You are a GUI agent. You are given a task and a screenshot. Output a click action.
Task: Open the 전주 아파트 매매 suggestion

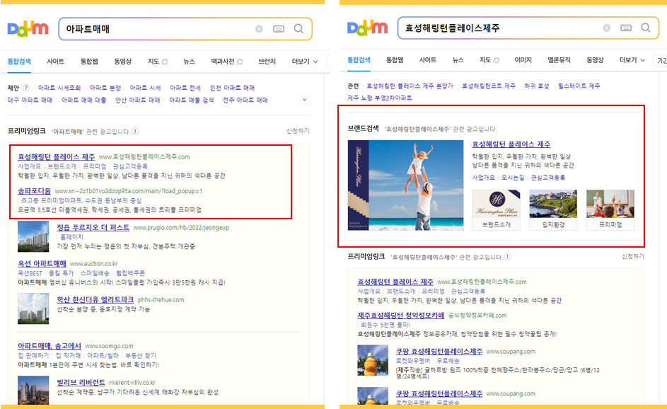[245, 100]
